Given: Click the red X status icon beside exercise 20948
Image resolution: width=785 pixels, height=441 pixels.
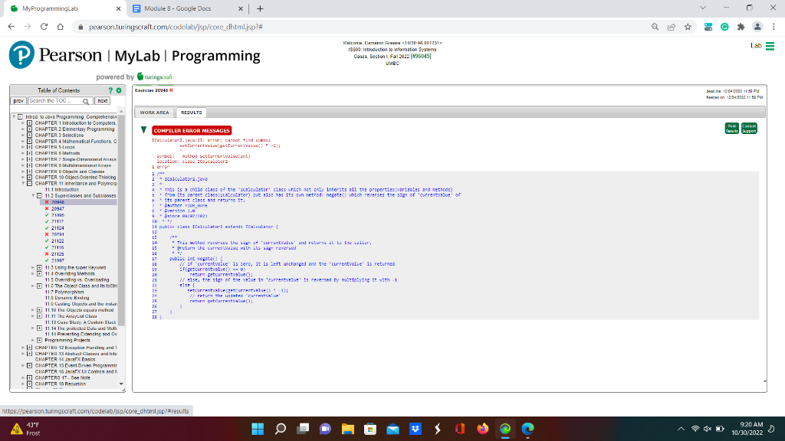Looking at the screenshot, I should pyautogui.click(x=47, y=203).
